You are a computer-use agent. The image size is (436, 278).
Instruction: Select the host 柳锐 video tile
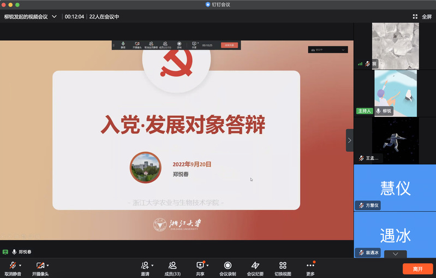[x=396, y=93]
